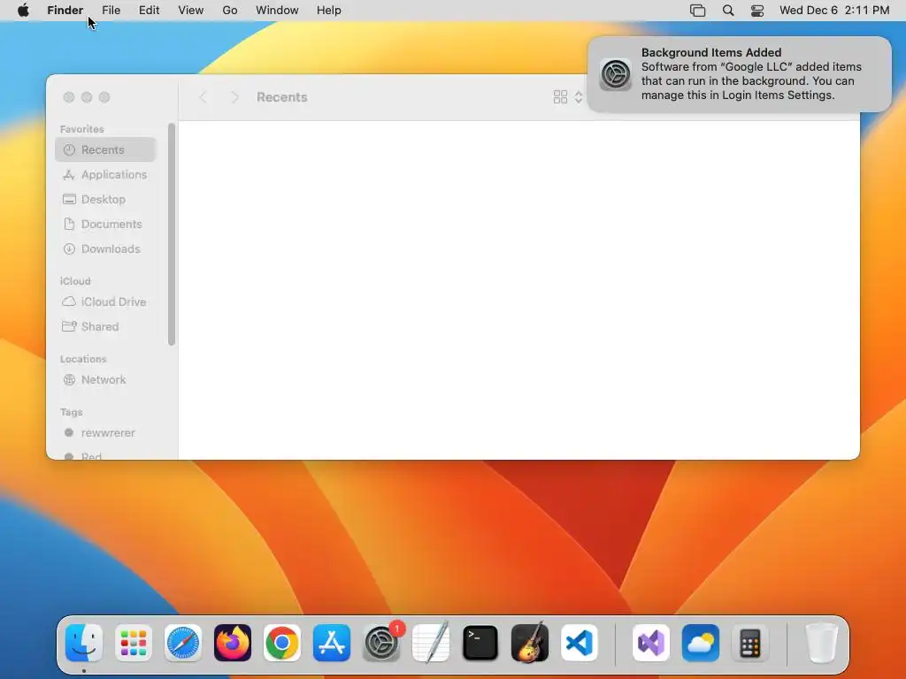Open the Finder menu
The height and width of the screenshot is (679, 906).
point(65,11)
